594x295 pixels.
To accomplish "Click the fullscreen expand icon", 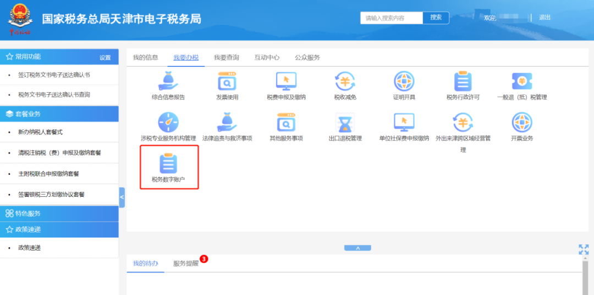I will pyautogui.click(x=584, y=249).
